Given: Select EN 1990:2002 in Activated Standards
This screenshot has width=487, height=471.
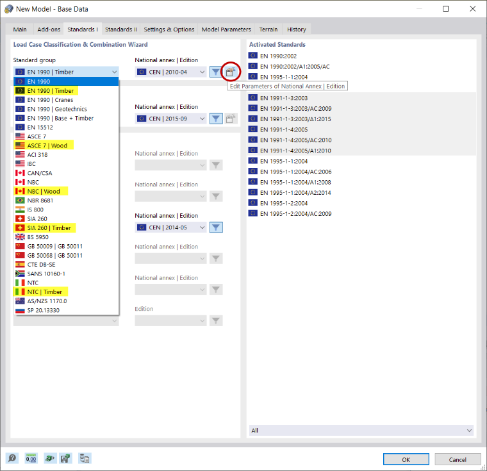Looking at the screenshot, I should pyautogui.click(x=362, y=56).
